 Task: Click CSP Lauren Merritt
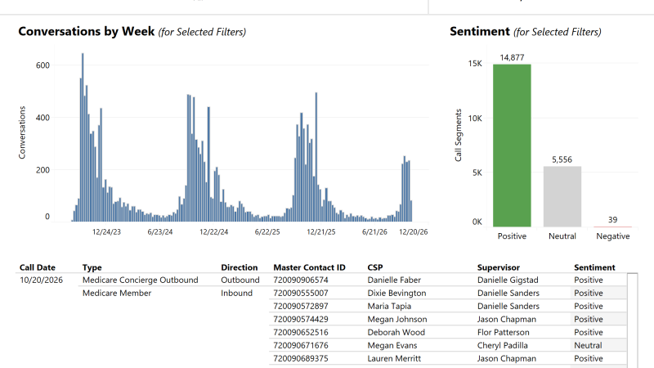click(x=394, y=358)
